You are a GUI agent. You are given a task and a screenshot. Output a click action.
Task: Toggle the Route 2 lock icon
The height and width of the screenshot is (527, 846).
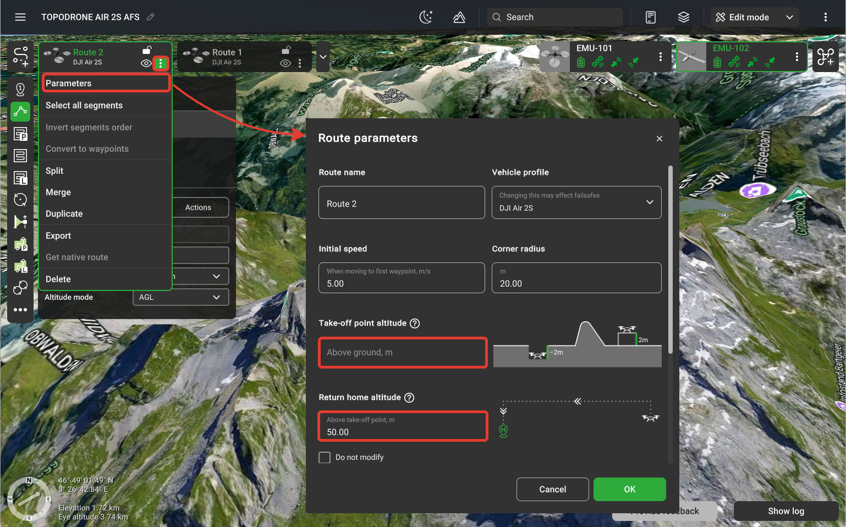(147, 50)
